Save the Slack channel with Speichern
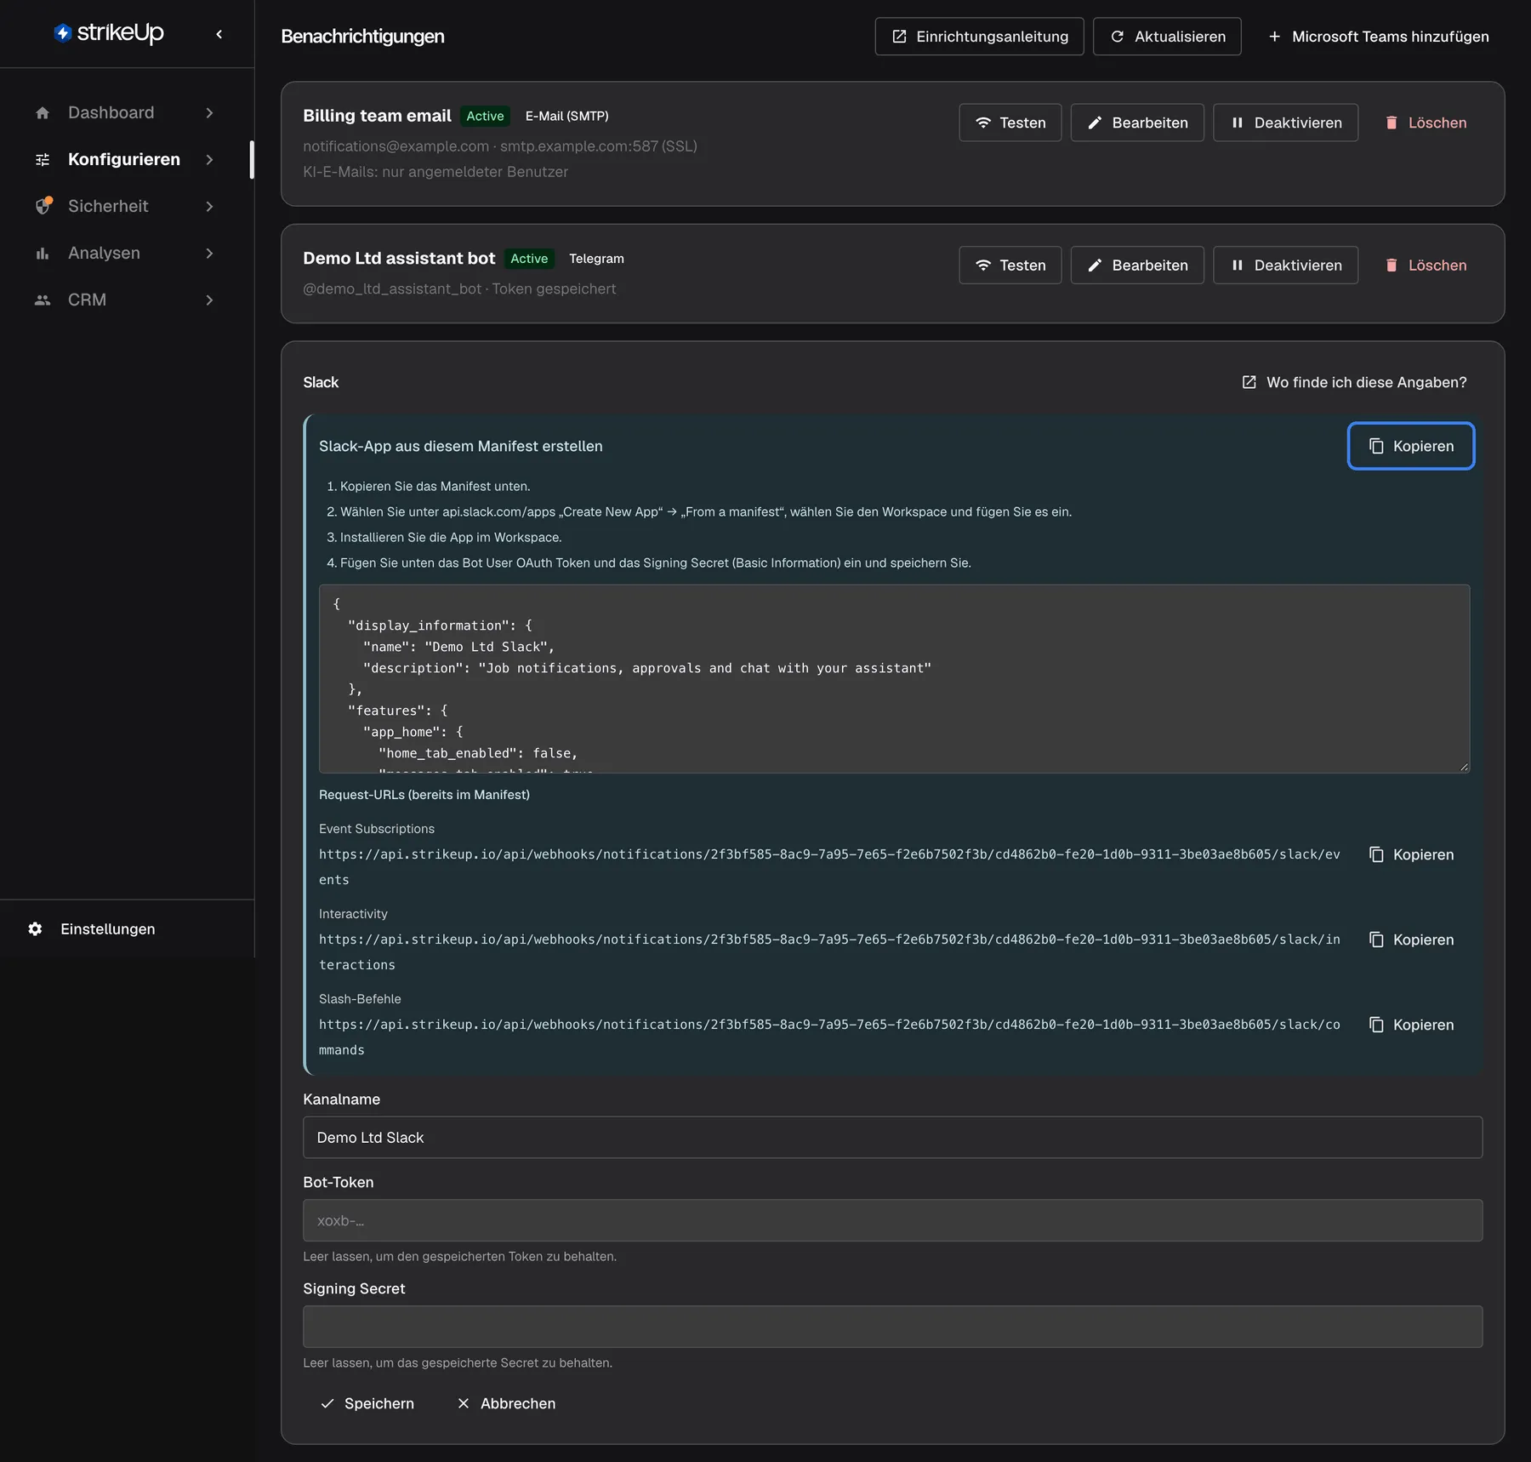Viewport: 1531px width, 1462px height. pyautogui.click(x=367, y=1404)
